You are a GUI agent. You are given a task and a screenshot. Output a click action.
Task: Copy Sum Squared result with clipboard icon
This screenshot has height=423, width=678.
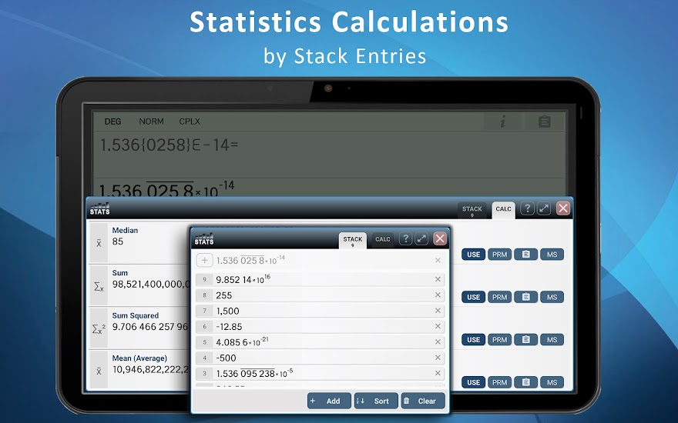(x=525, y=340)
